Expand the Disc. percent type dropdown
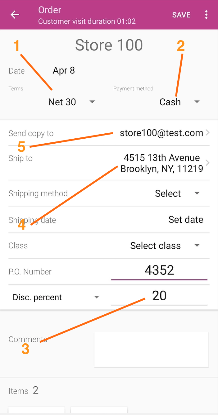 [56, 297]
